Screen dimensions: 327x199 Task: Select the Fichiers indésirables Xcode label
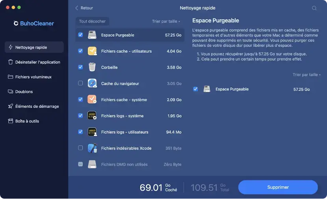[x=126, y=148]
